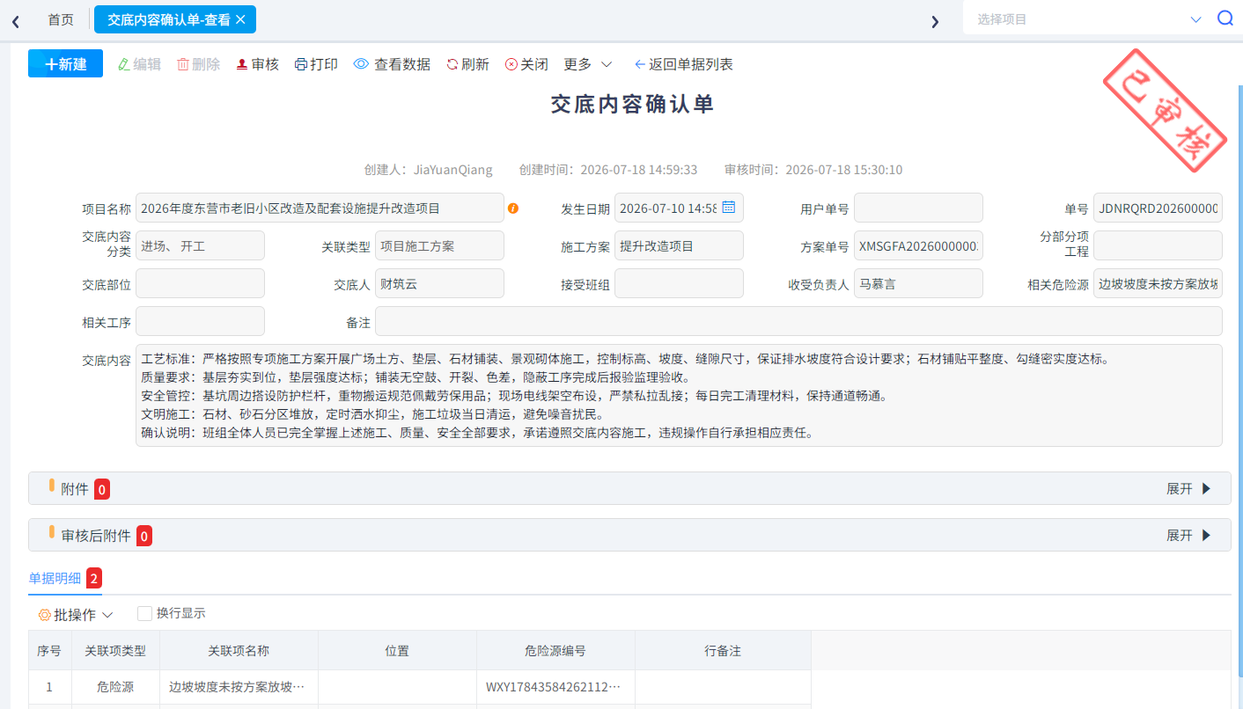Screen dimensions: 1243x709
Task: Close the 交底内容确认单-查看 tab
Action: pyautogui.click(x=240, y=18)
